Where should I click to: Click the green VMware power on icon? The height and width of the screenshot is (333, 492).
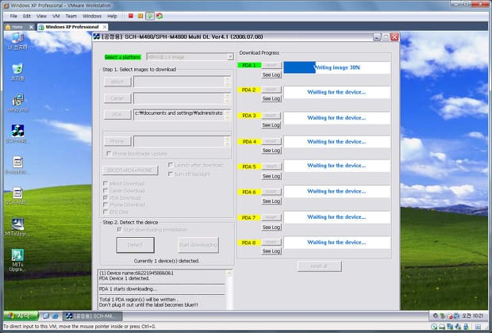click(x=150, y=16)
